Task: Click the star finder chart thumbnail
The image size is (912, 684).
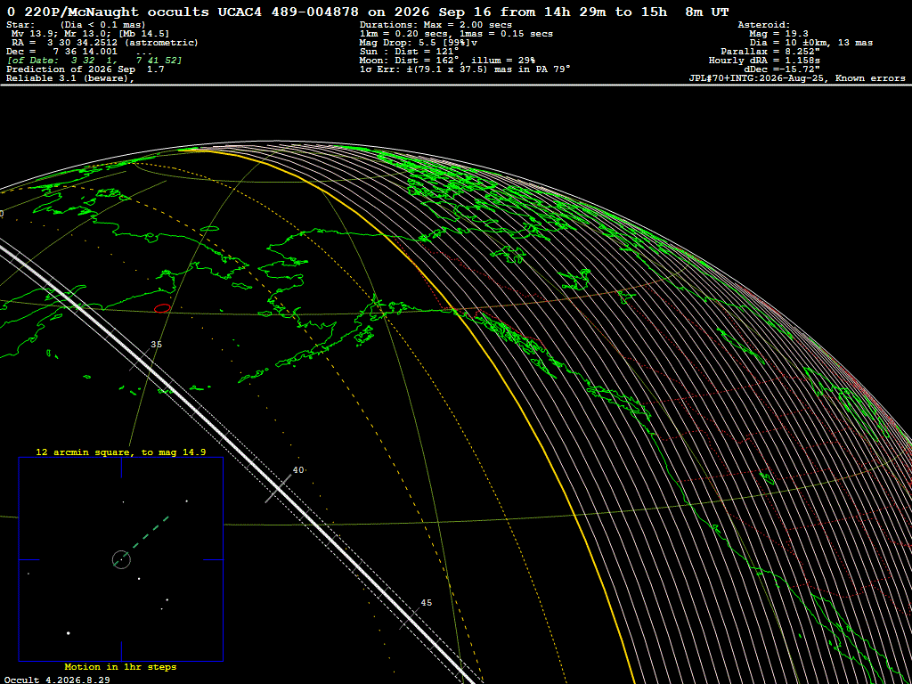Action: pos(121,559)
